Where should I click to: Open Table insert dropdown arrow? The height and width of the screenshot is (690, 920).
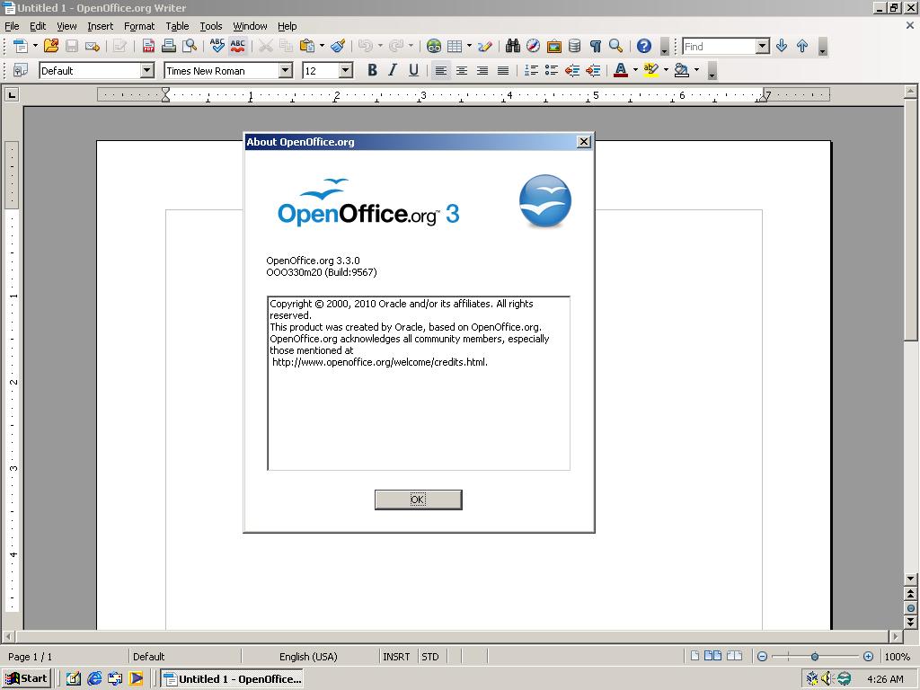pyautogui.click(x=469, y=45)
